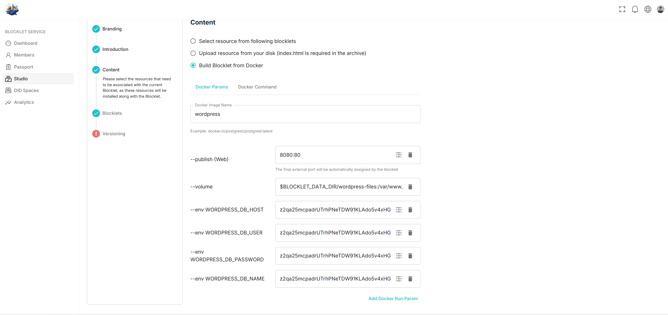Open the notifications bell
Viewport: 668px width, 315px height.
[x=635, y=9]
